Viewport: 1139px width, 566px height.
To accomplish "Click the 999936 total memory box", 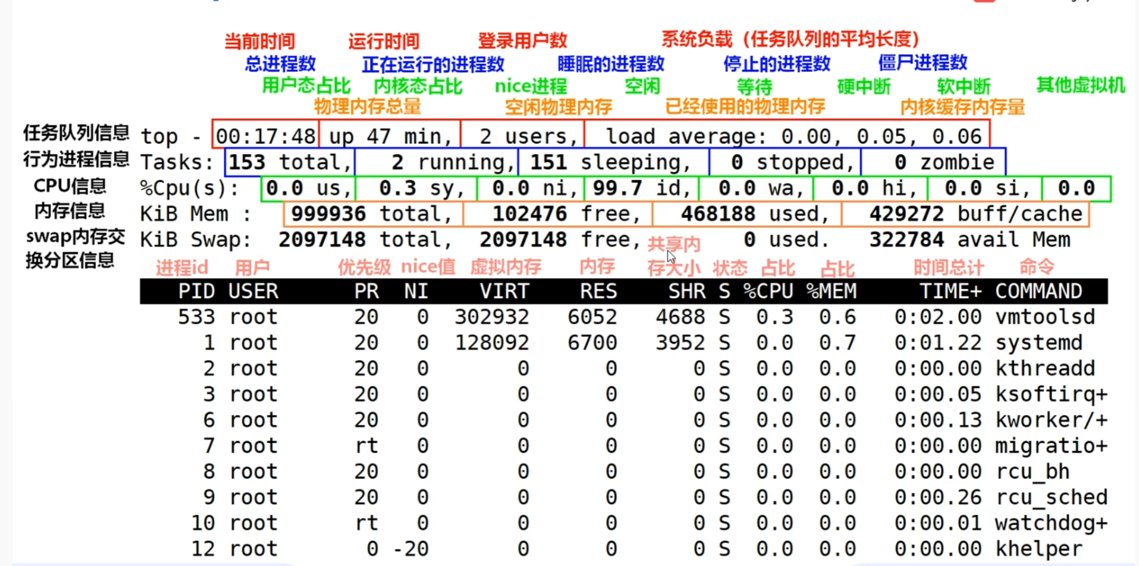I will 372,214.
